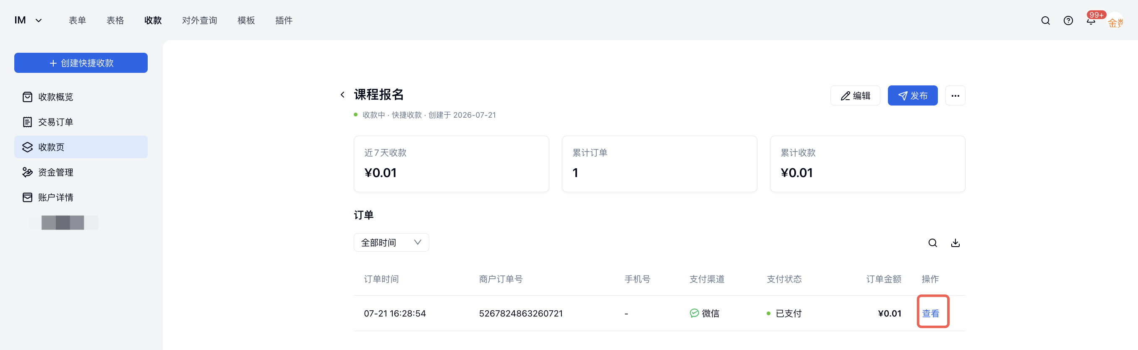Click the WeChat icon in order row
Screen dimensions: 1138x350
click(x=694, y=314)
